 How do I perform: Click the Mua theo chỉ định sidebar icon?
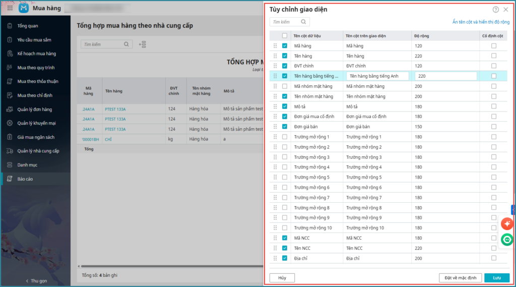pyautogui.click(x=10, y=95)
